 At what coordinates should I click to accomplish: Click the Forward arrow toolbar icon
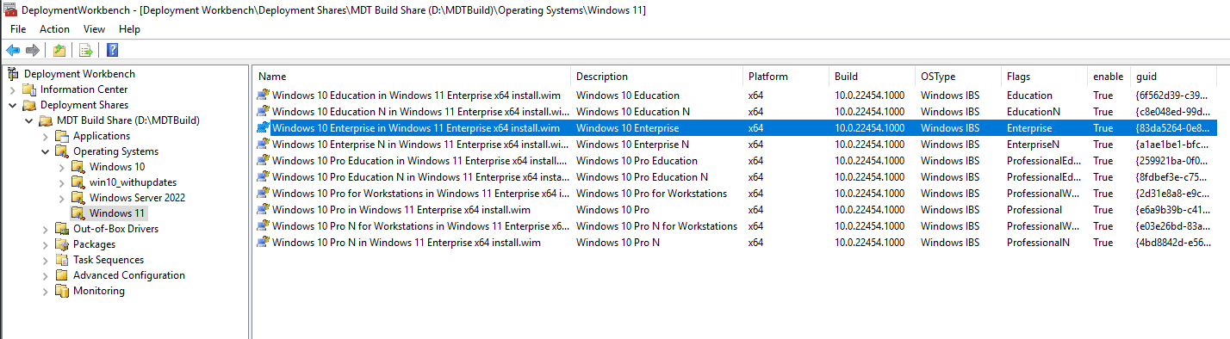click(x=33, y=50)
